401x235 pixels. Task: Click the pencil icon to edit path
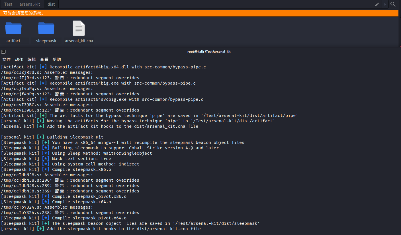[x=377, y=4]
